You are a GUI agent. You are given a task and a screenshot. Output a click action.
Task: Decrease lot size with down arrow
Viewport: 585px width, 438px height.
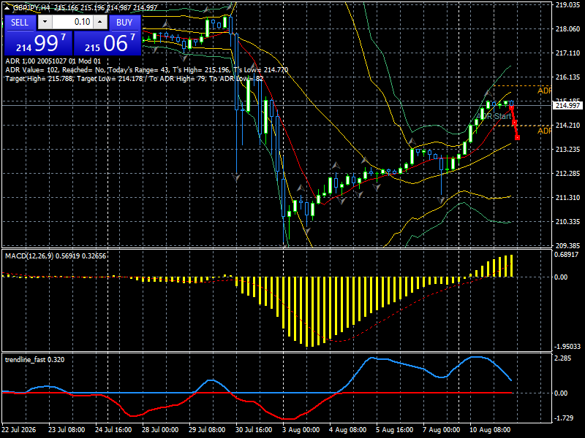tap(45, 22)
